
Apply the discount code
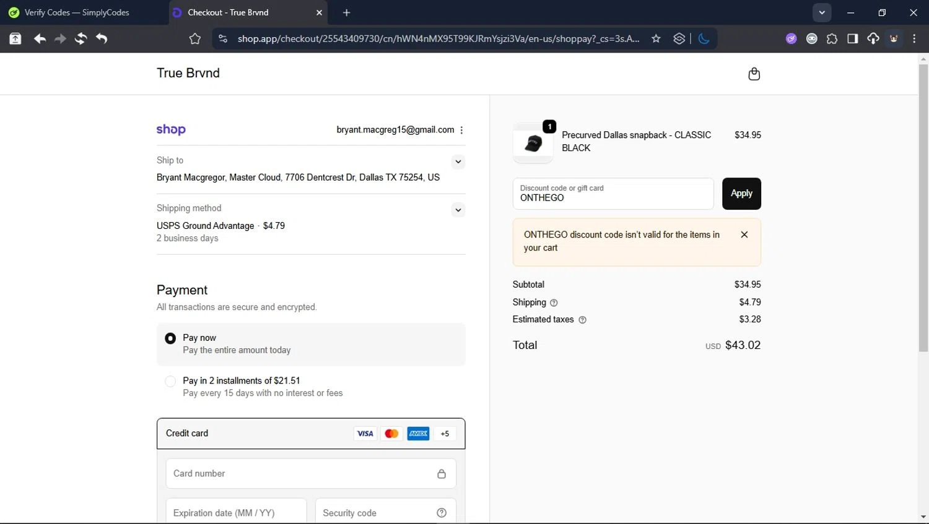(x=741, y=194)
